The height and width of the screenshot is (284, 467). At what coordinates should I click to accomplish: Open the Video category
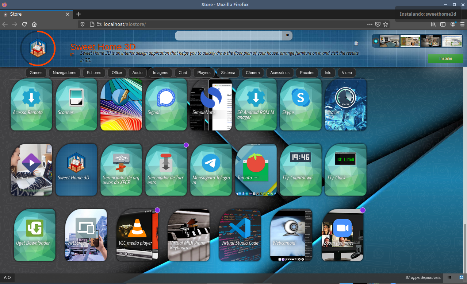(347, 73)
